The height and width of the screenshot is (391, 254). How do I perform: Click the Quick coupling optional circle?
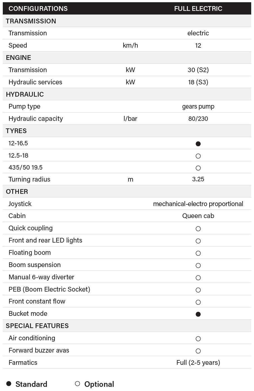[198, 229]
